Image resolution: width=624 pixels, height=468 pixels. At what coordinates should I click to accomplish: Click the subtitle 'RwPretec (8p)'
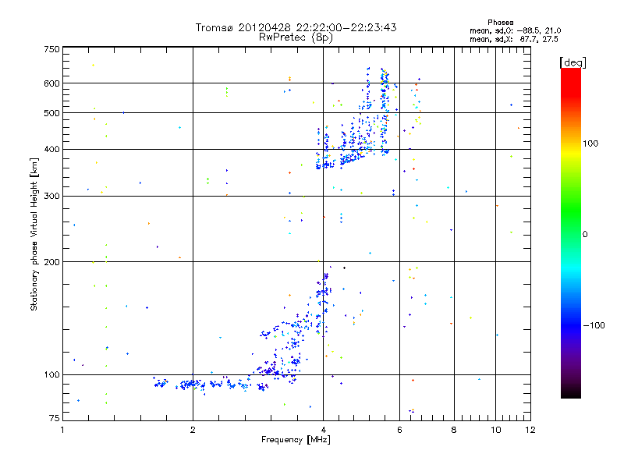pos(296,37)
